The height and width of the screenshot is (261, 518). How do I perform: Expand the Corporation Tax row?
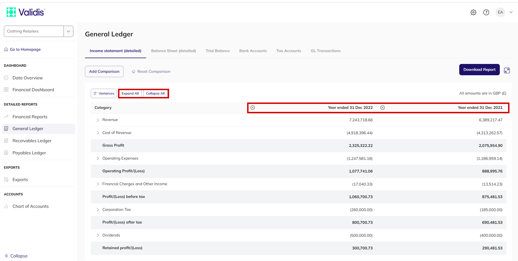[98, 210]
